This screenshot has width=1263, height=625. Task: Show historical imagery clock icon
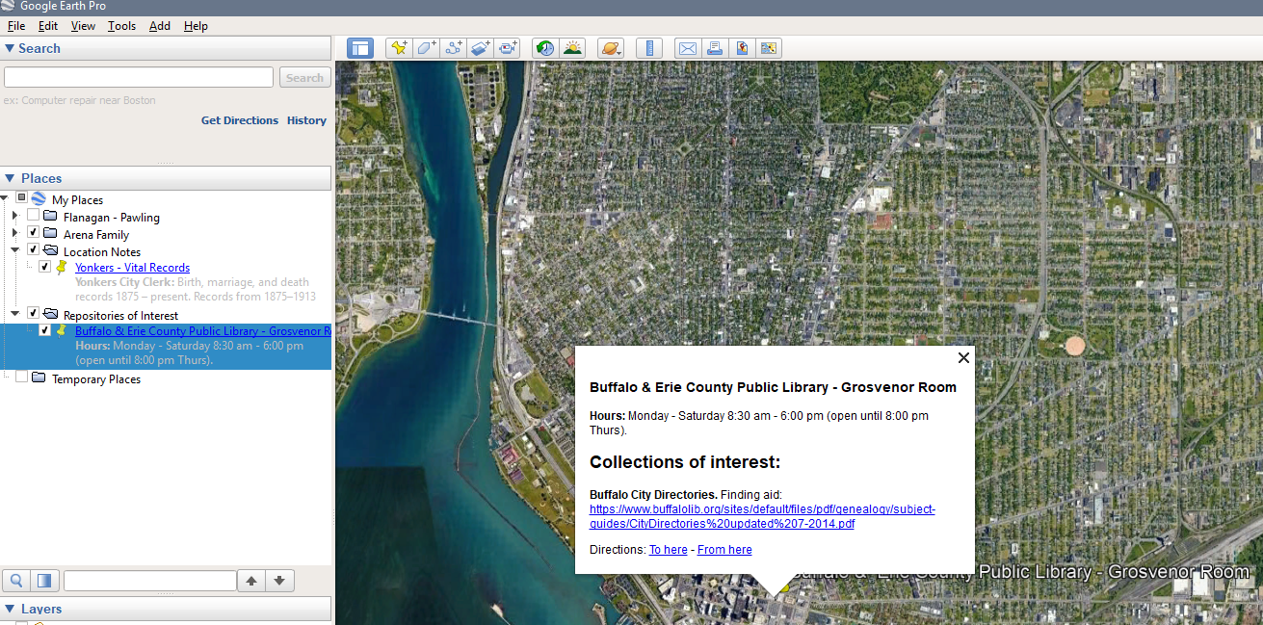[x=545, y=48]
